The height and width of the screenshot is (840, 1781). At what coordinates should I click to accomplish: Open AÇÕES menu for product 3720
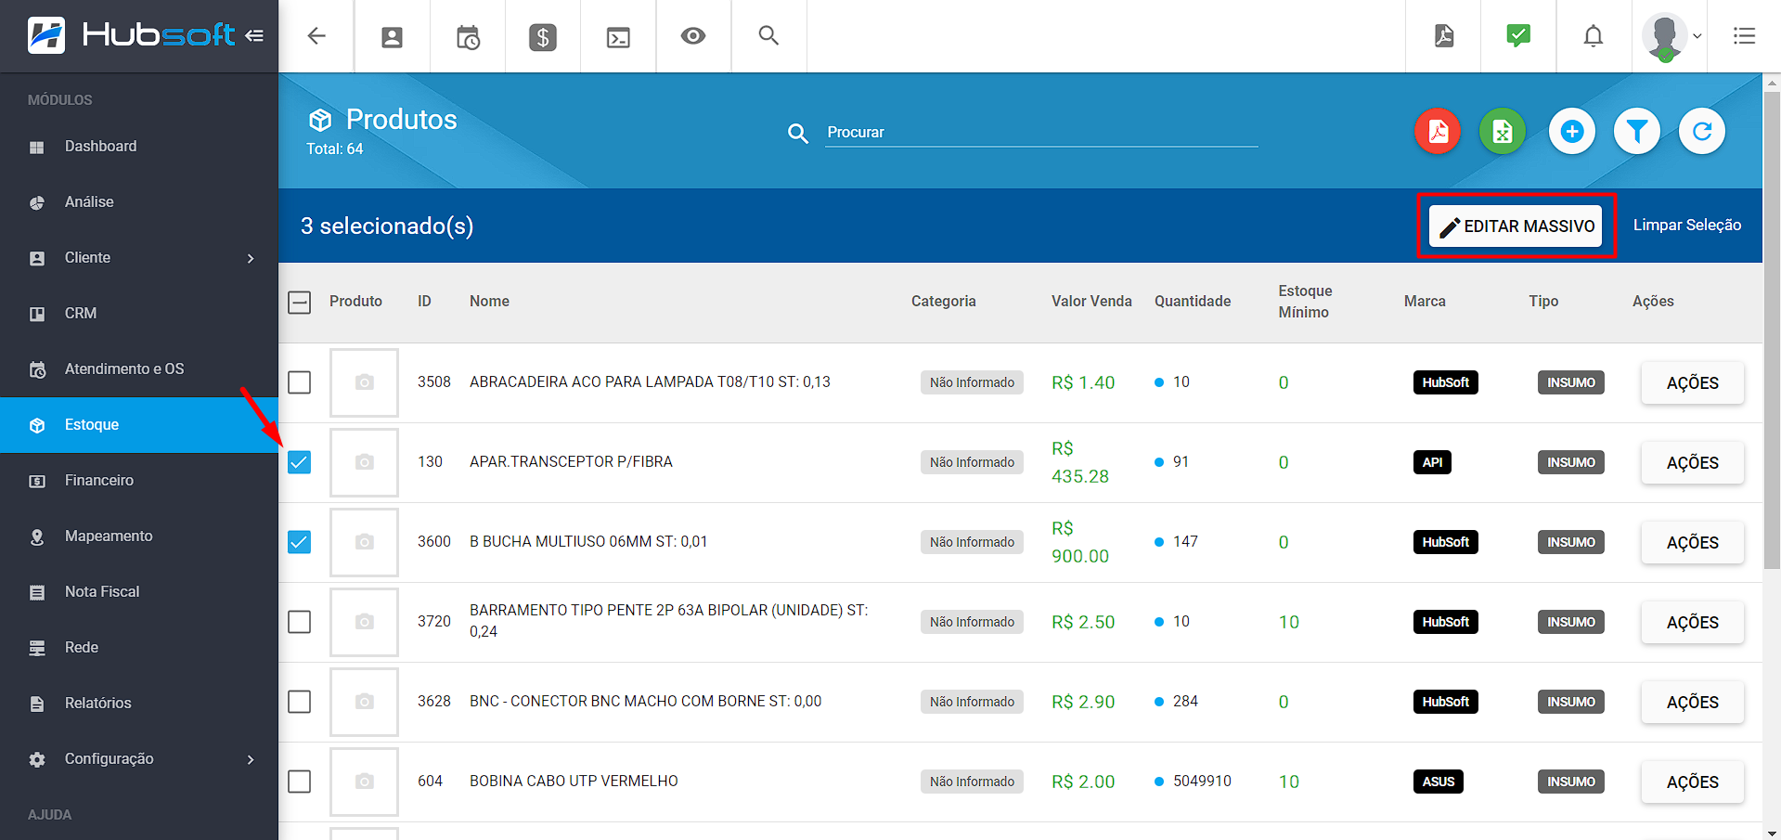tap(1692, 623)
